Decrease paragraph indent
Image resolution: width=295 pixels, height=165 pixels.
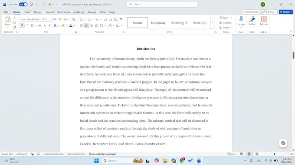coord(105,19)
